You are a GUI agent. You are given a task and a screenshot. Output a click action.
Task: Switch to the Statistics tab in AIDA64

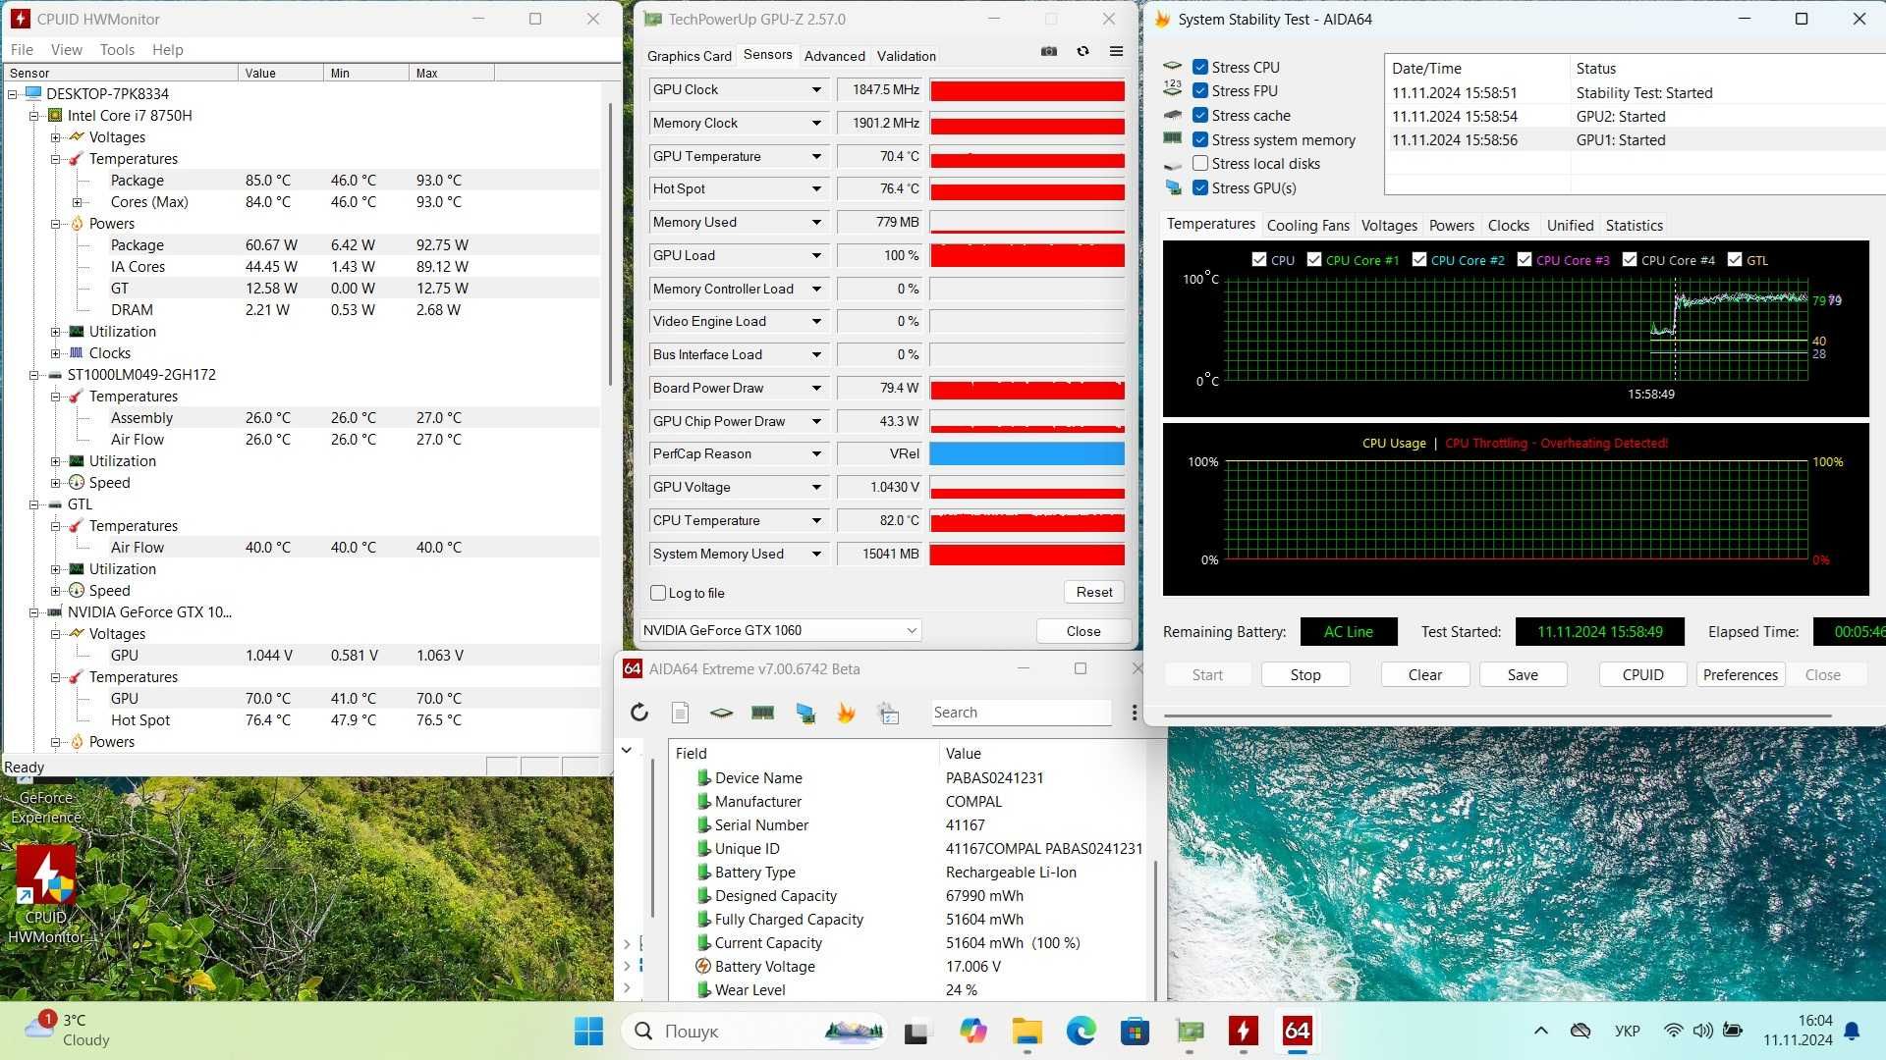[1634, 225]
